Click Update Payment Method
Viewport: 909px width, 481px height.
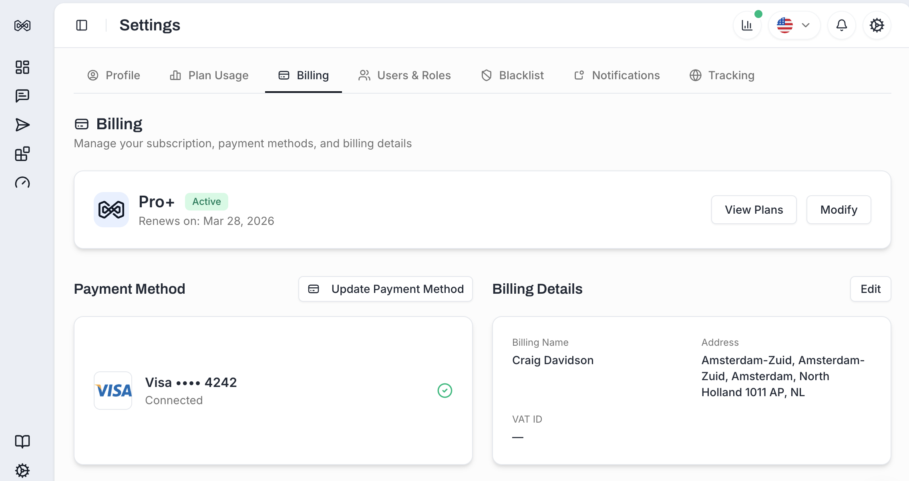tap(385, 289)
